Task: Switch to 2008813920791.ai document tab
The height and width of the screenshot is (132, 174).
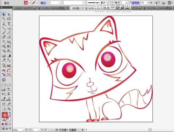Action: 40,8
